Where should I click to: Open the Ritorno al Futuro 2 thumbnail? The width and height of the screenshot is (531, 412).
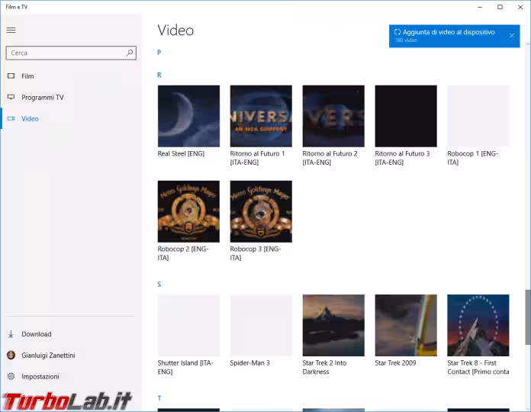[x=333, y=116]
